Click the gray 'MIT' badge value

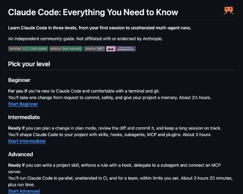click(x=101, y=49)
